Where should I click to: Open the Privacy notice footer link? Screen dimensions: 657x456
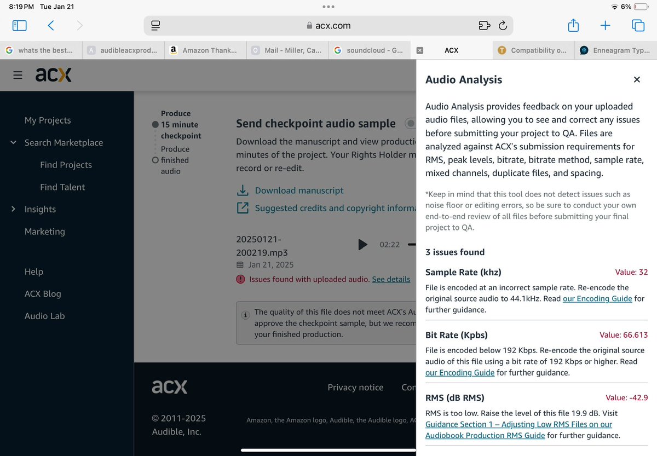(355, 387)
